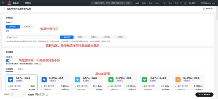Image resolution: width=218 pixels, height=99 pixels.
Task: Click the Huawei Cloud logo
Action: coord(9,3)
